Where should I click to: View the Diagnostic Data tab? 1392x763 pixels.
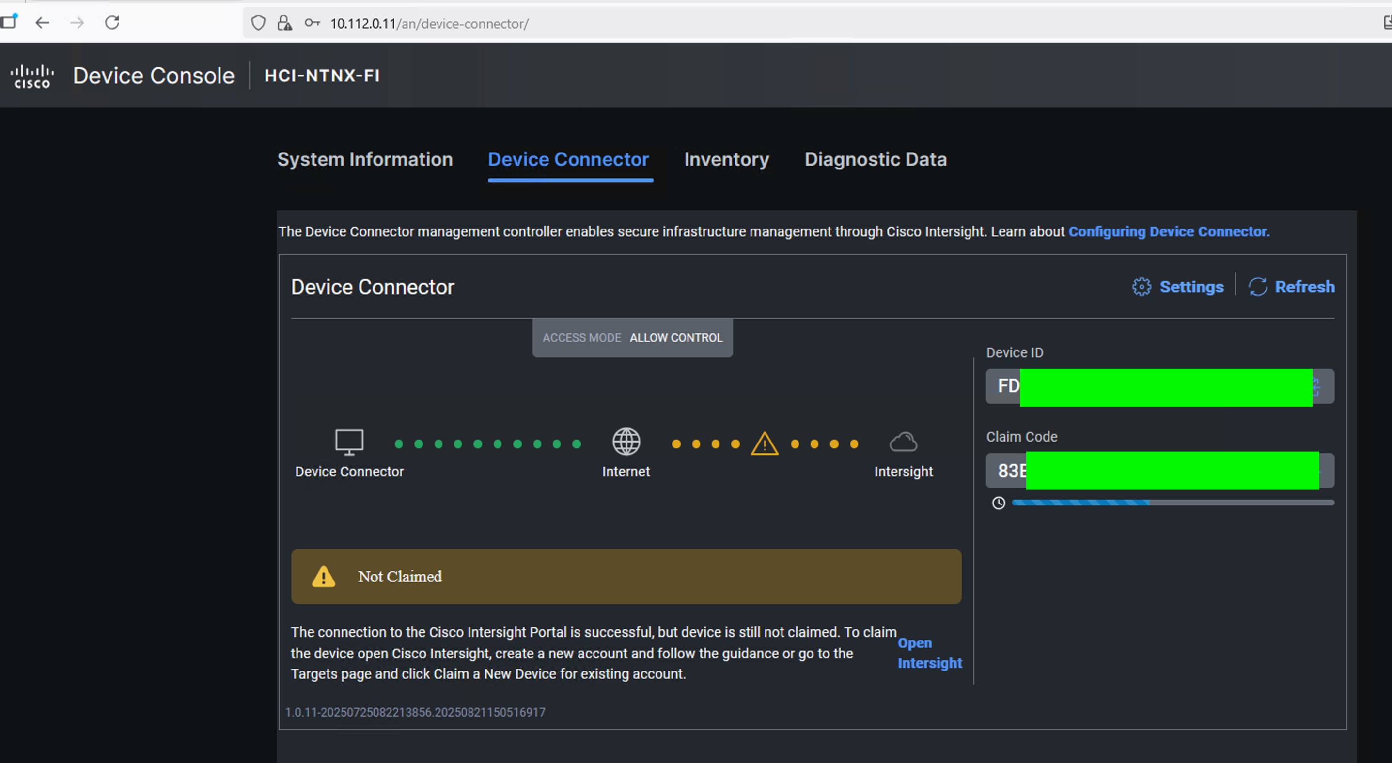pos(876,159)
